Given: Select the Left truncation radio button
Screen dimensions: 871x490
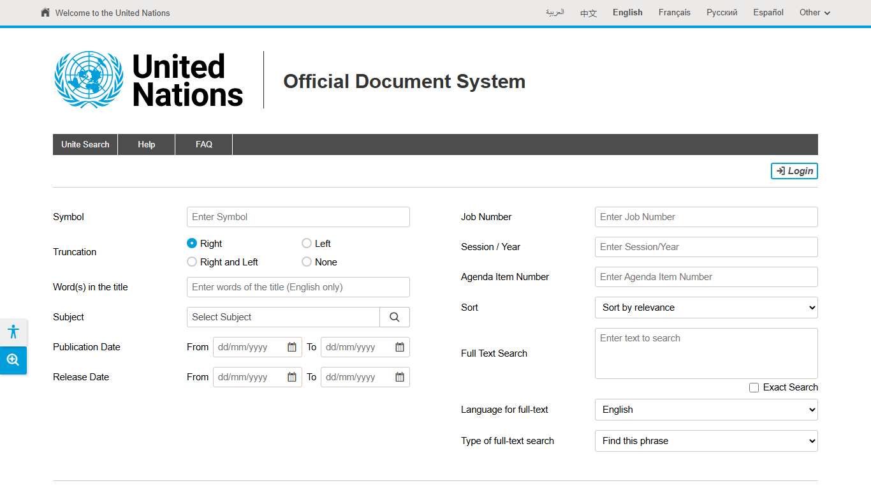Looking at the screenshot, I should click(306, 243).
